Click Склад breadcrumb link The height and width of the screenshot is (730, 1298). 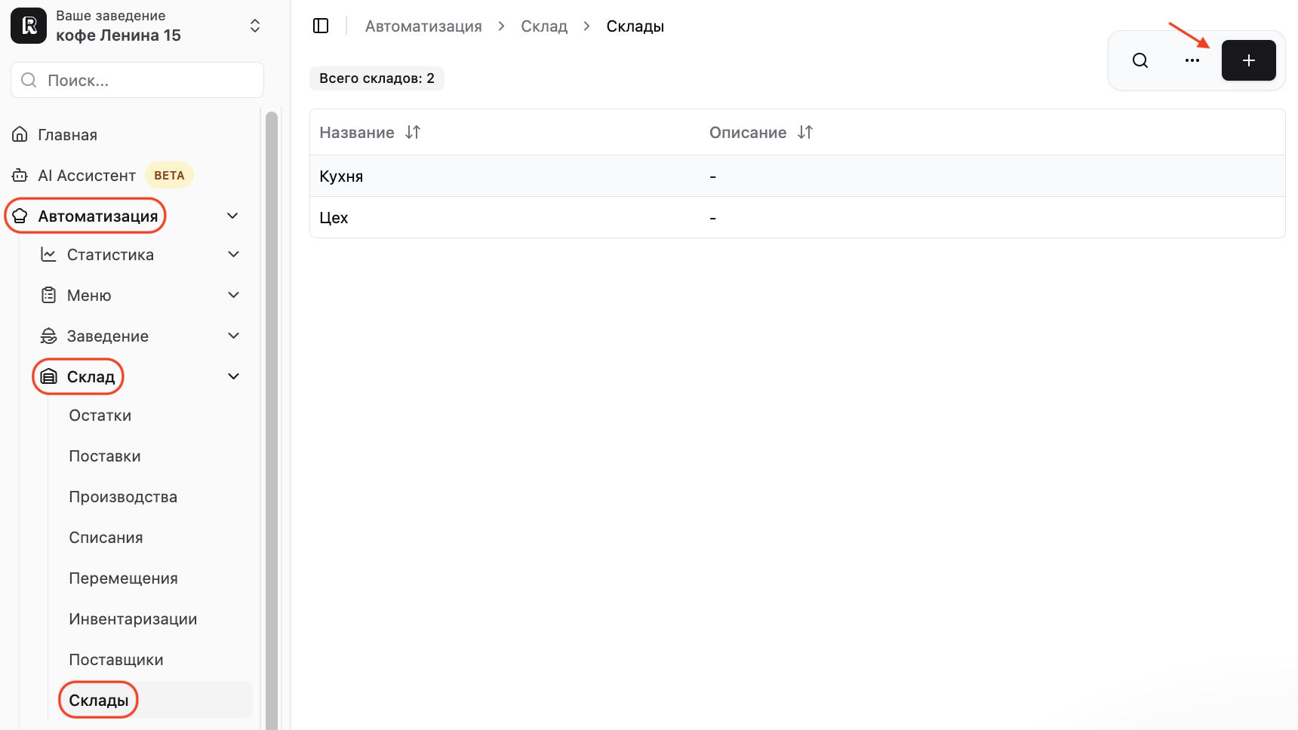pyautogui.click(x=544, y=26)
